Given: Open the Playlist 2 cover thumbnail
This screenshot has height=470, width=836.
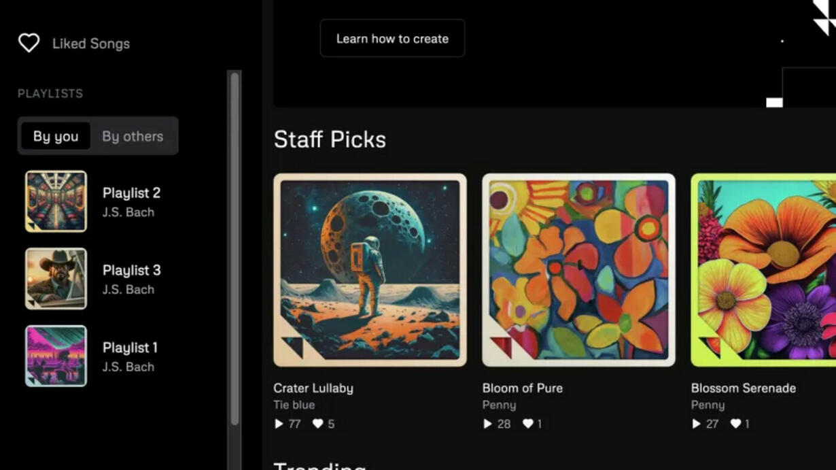Looking at the screenshot, I should click(56, 201).
